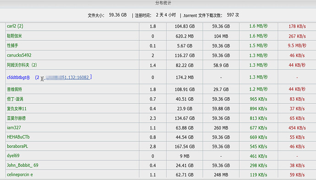
Task: Open user profile HEHABuCTb
Action: (18, 137)
